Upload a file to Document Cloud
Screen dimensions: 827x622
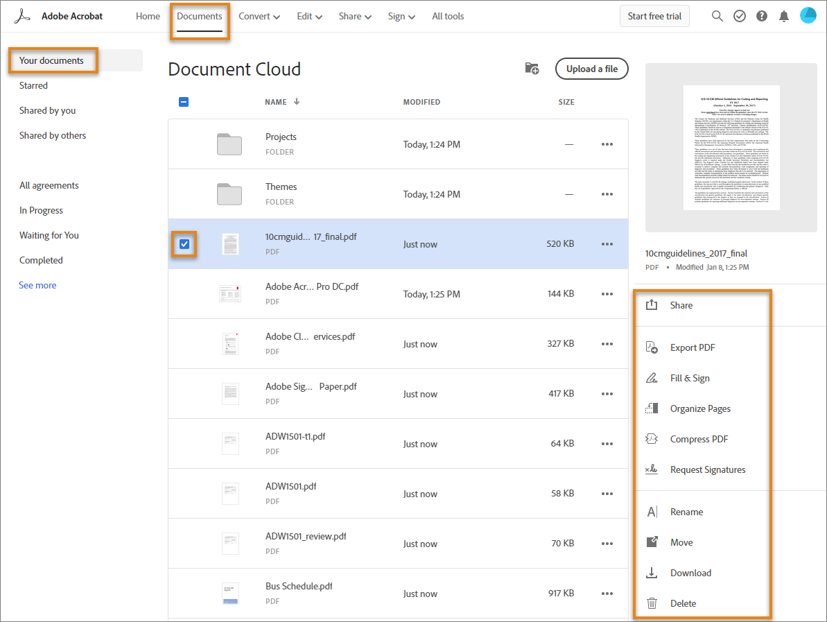coord(591,69)
